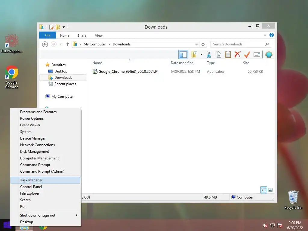The image size is (308, 231).
Task: Click the Windows Start button
Action: click(6, 226)
